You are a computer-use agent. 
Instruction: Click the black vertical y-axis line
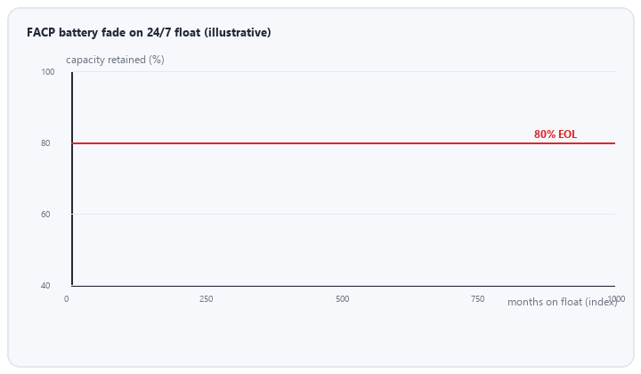(x=72, y=179)
